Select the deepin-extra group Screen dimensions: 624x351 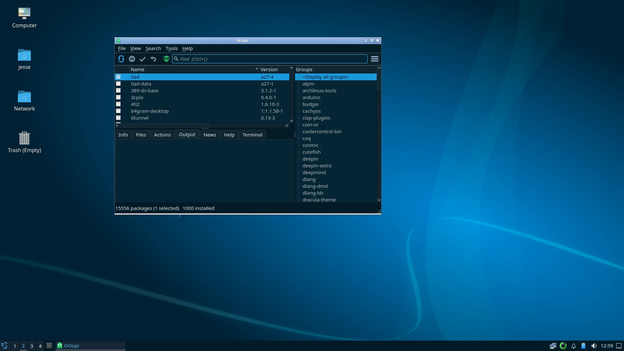(x=317, y=166)
